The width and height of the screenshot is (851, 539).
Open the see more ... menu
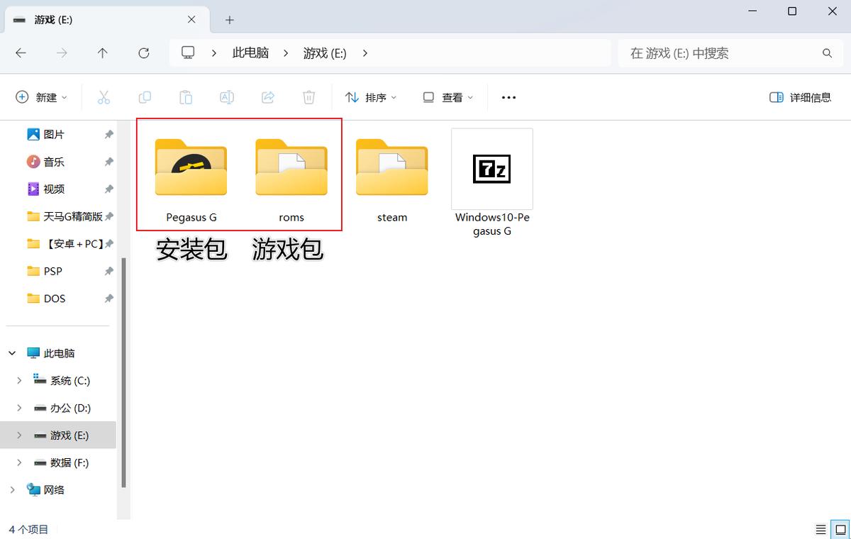508,97
